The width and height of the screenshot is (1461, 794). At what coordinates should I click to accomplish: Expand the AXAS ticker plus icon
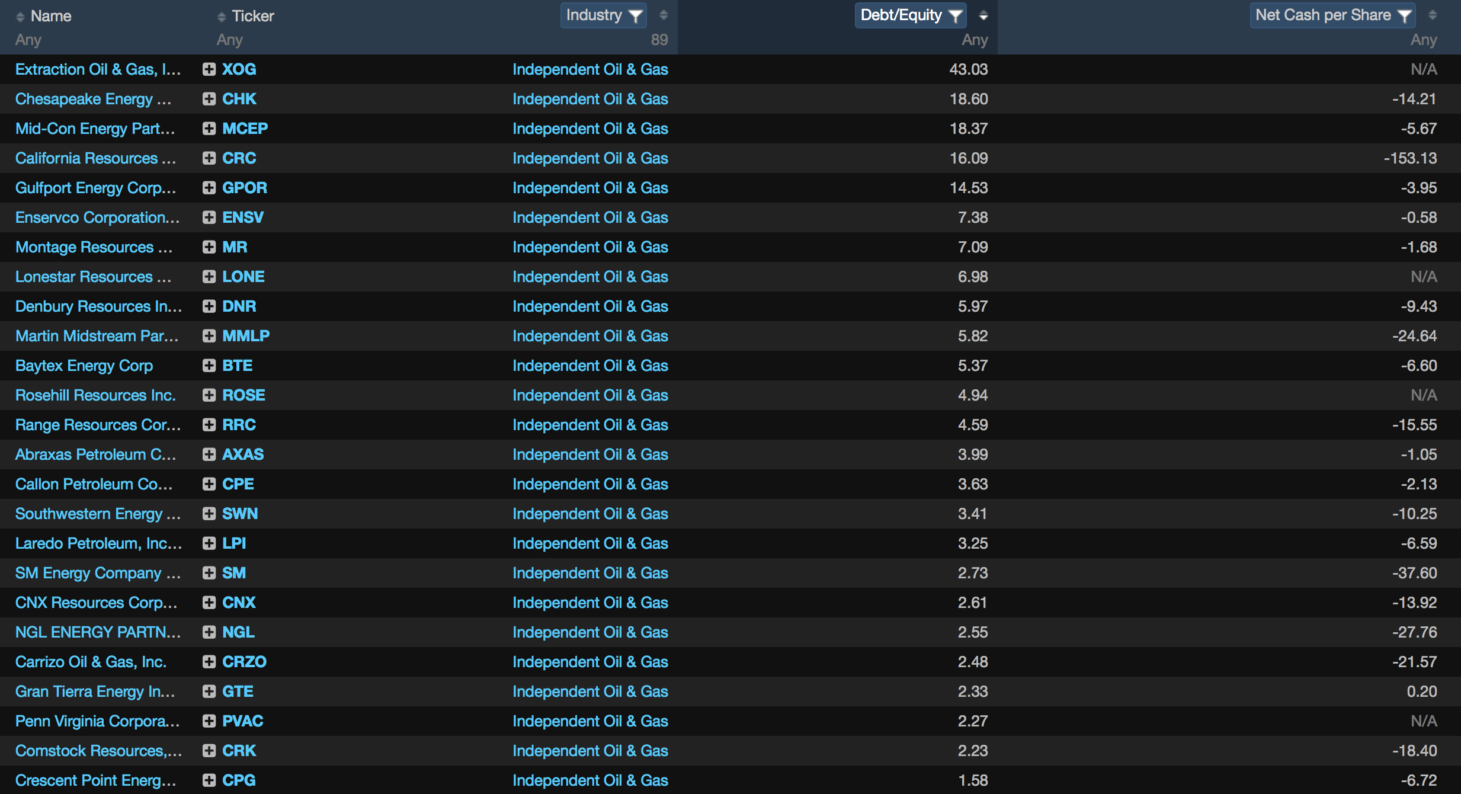(209, 454)
